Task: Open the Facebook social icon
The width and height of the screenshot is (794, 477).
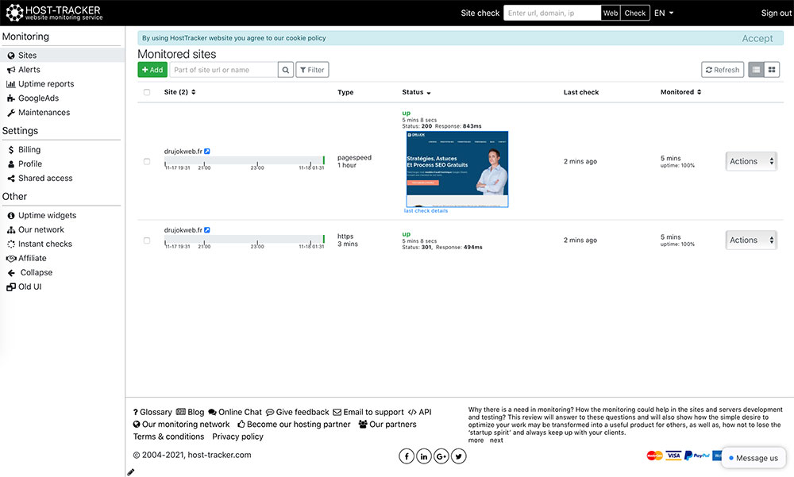Action: point(407,456)
